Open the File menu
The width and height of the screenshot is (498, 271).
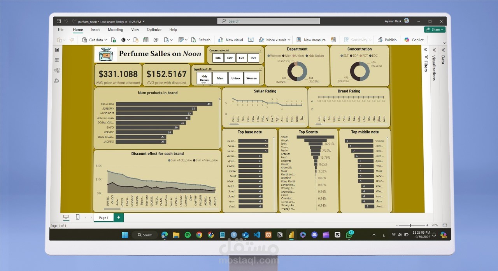click(x=61, y=30)
